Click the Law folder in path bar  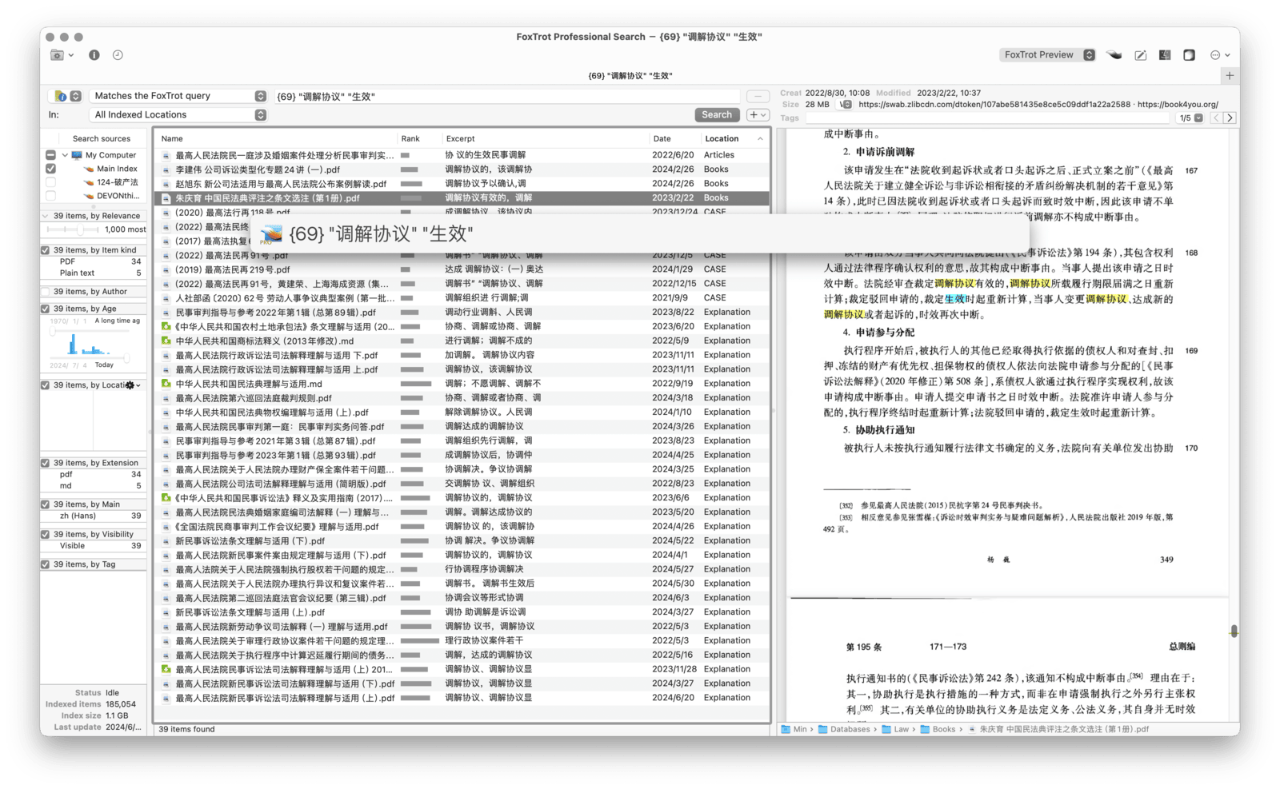[895, 729]
